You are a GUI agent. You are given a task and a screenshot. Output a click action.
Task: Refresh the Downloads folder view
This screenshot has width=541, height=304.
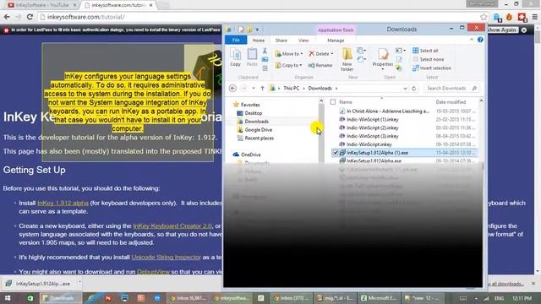(x=414, y=88)
